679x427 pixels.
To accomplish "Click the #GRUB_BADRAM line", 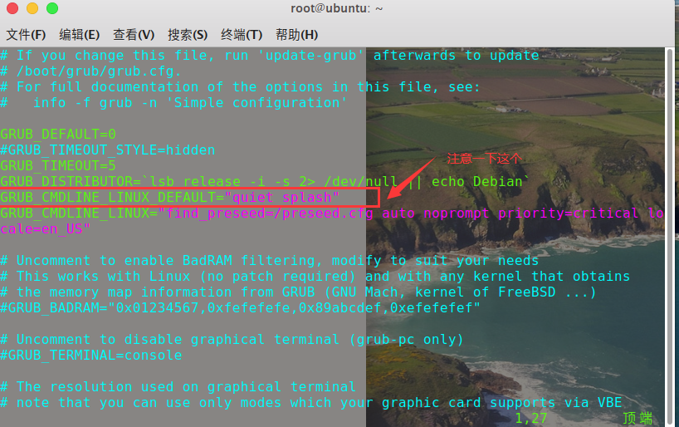I will (x=240, y=307).
